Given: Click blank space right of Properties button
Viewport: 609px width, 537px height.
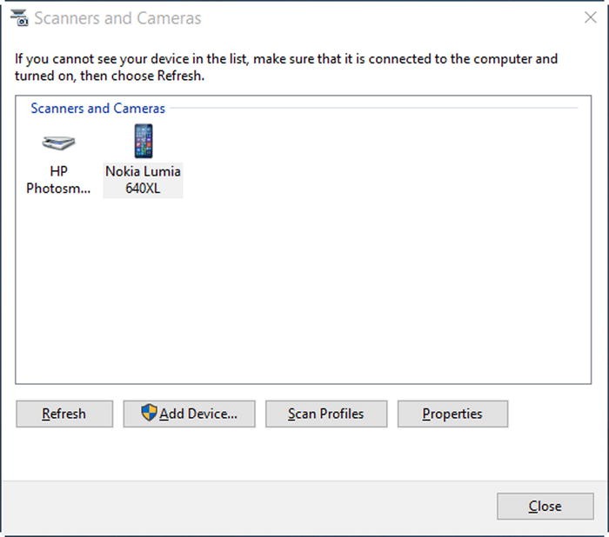Looking at the screenshot, I should 552,414.
